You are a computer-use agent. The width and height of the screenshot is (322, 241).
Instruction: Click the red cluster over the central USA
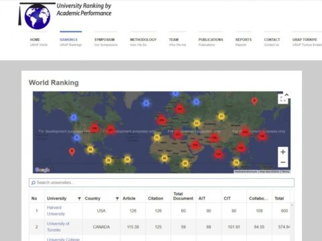click(95, 129)
